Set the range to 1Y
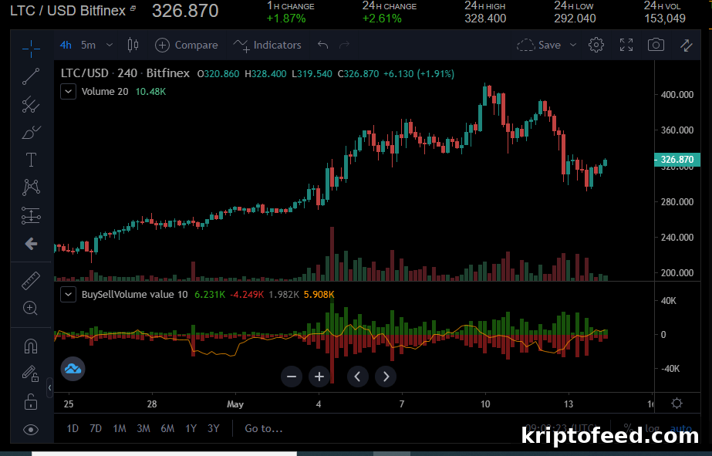 (191, 428)
